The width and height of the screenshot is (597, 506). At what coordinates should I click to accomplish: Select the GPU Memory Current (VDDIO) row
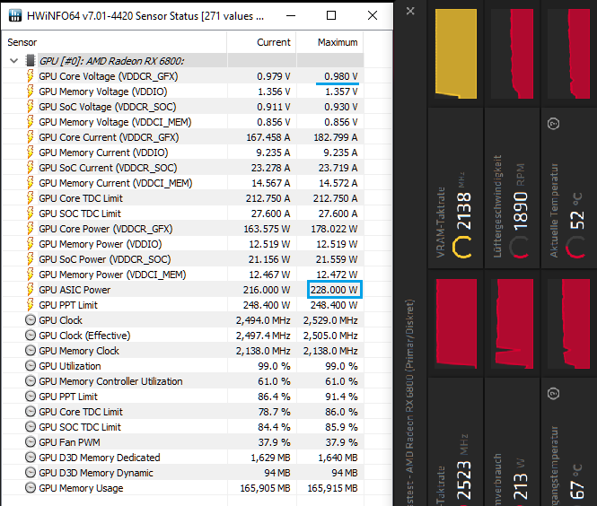point(183,153)
